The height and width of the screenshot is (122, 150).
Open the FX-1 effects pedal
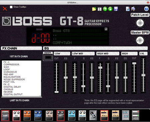(104, 116)
